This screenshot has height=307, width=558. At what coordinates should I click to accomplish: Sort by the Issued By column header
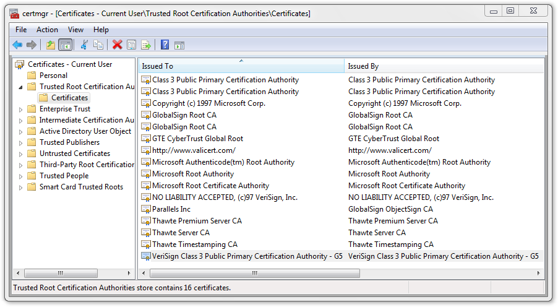pyautogui.click(x=444, y=66)
